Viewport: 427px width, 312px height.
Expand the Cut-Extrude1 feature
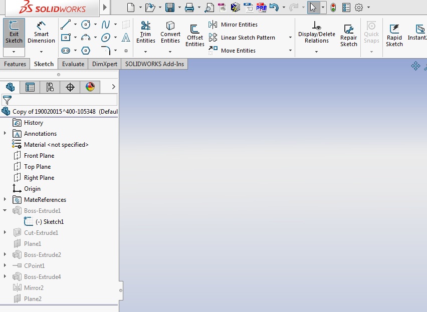click(5, 232)
